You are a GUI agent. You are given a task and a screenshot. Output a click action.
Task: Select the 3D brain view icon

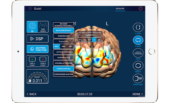click(x=32, y=27)
